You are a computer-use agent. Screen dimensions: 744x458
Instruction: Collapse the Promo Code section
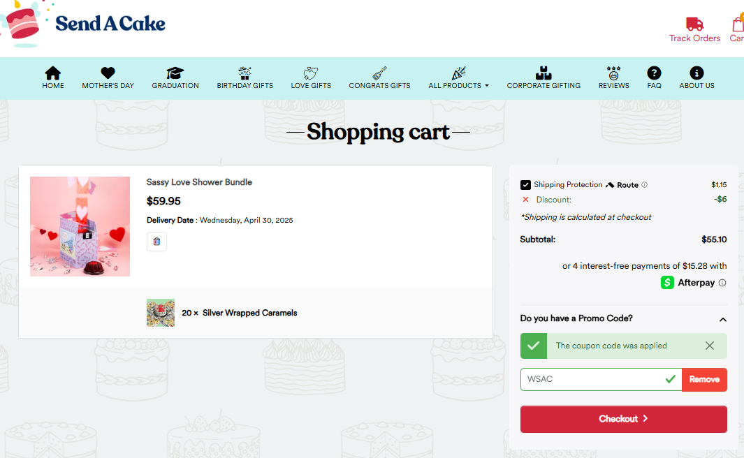point(722,319)
